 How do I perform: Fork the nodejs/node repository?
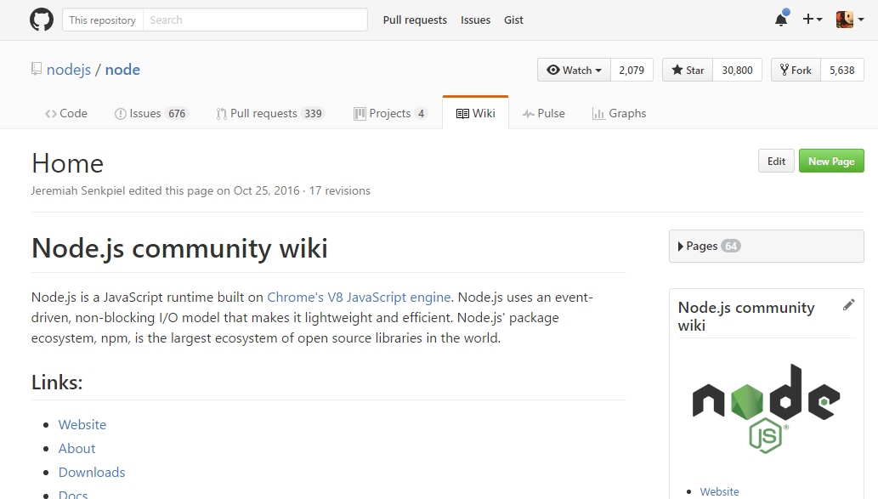pyautogui.click(x=795, y=70)
